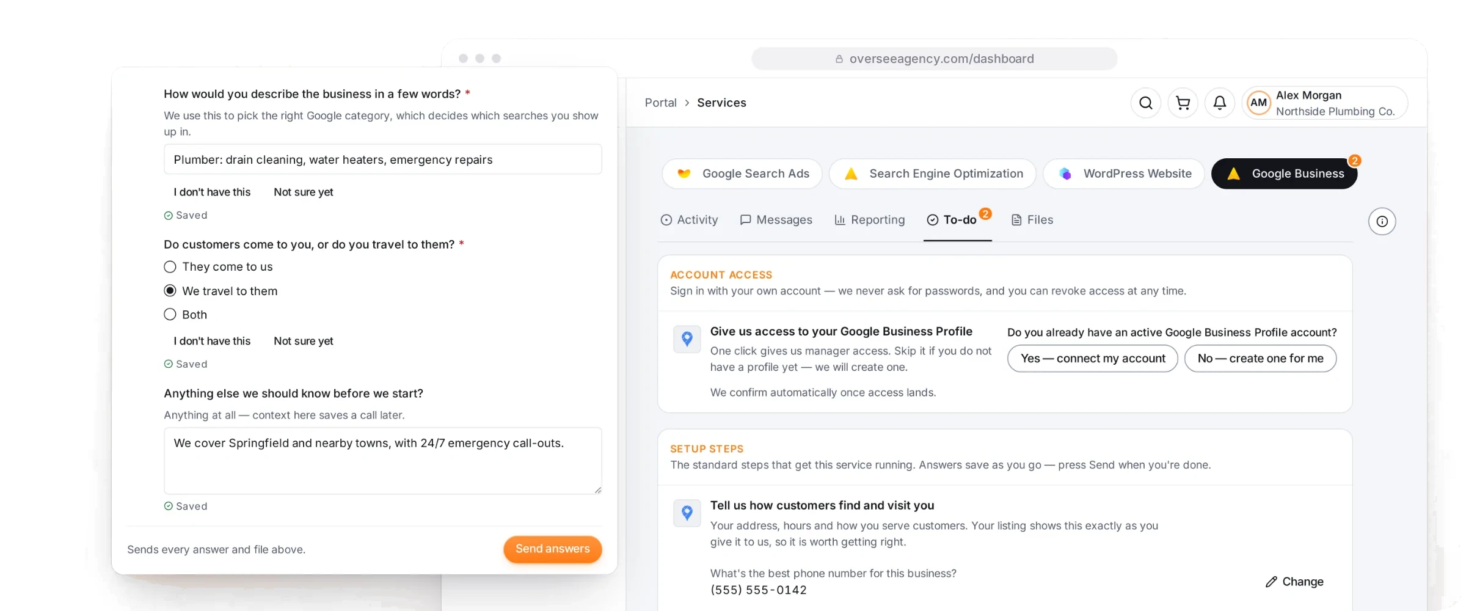The image size is (1466, 611).
Task: Click Send answers button
Action: (x=553, y=549)
